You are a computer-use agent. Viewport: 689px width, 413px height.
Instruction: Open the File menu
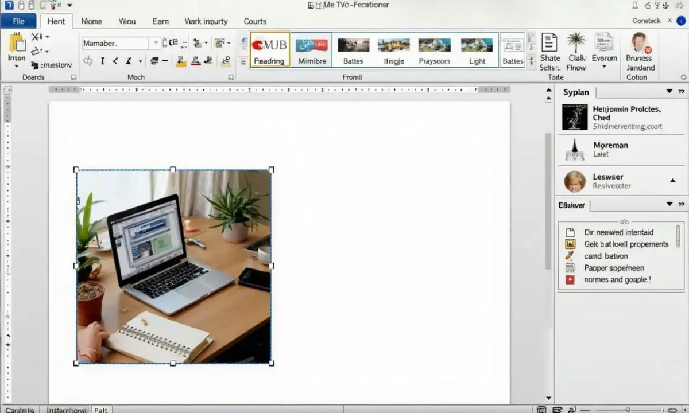coord(18,21)
